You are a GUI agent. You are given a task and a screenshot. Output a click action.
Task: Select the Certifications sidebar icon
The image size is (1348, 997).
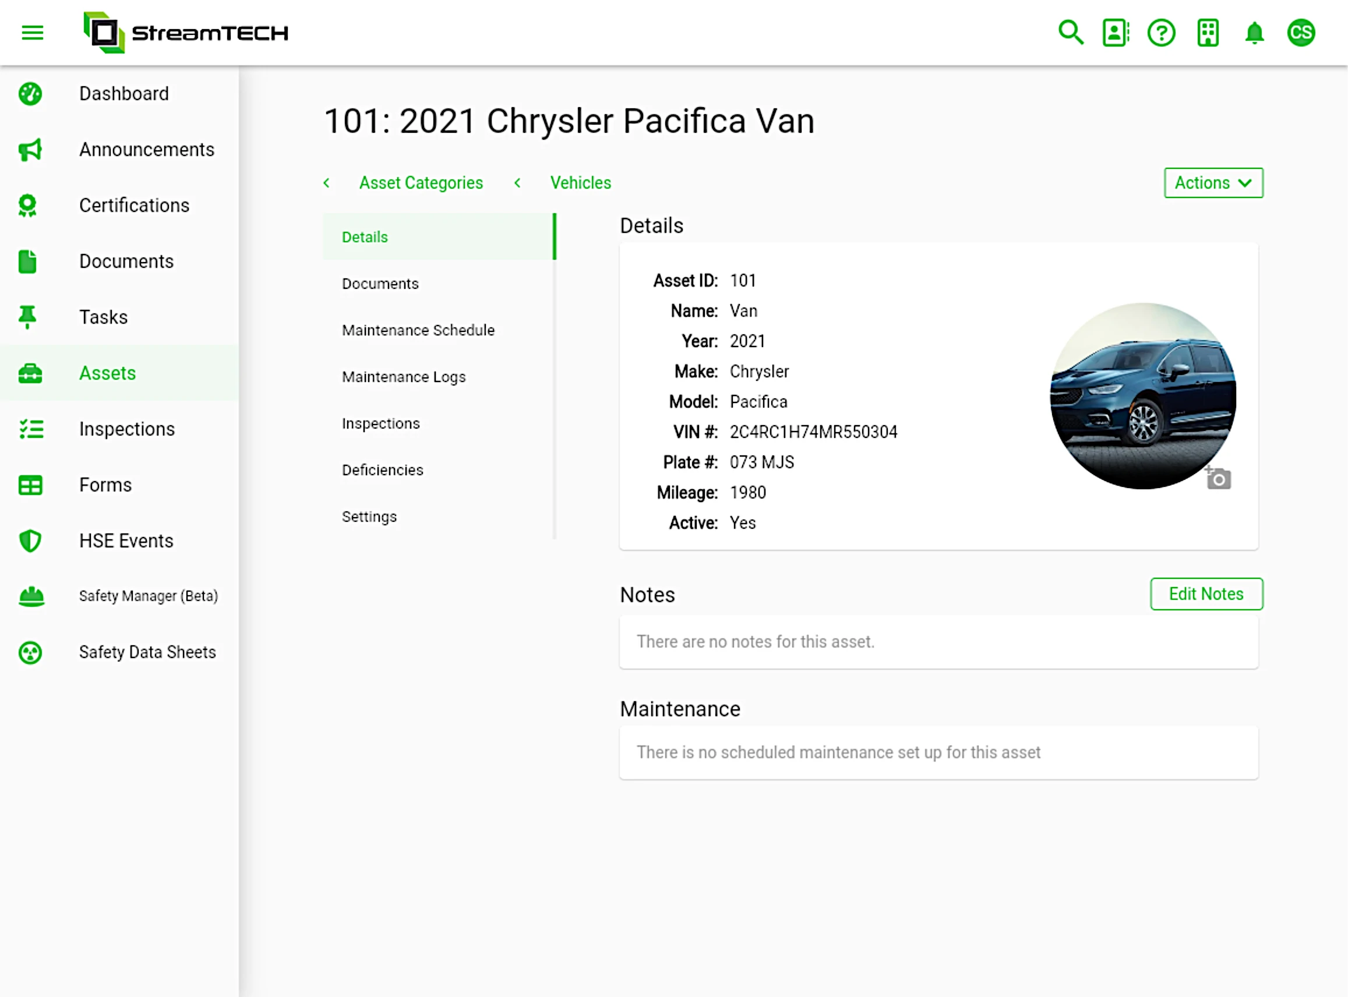(29, 205)
